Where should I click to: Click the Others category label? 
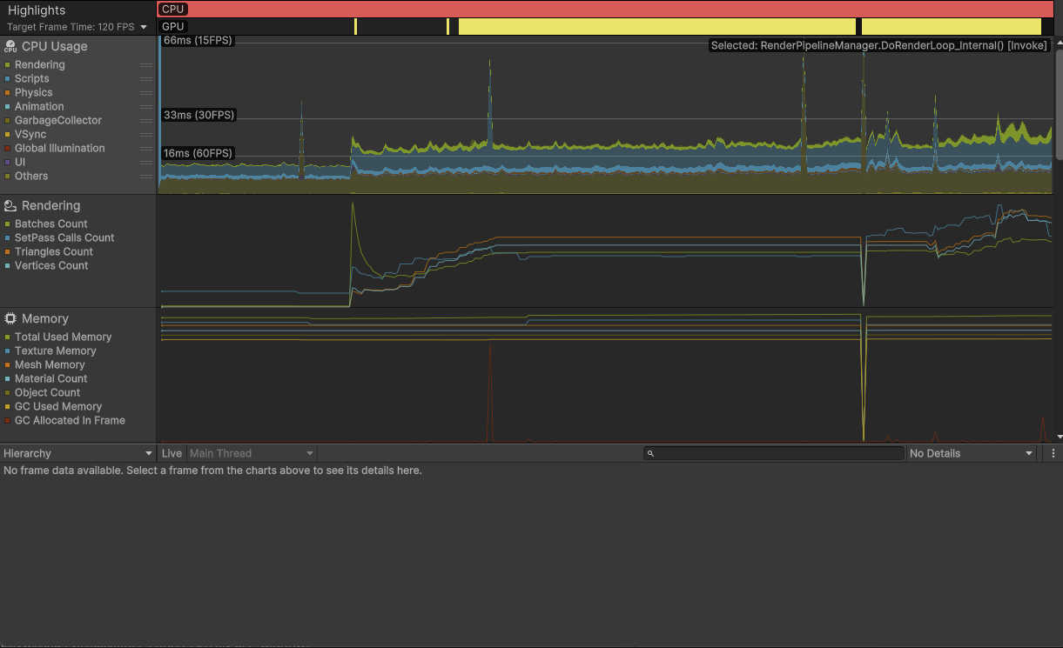pos(31,176)
